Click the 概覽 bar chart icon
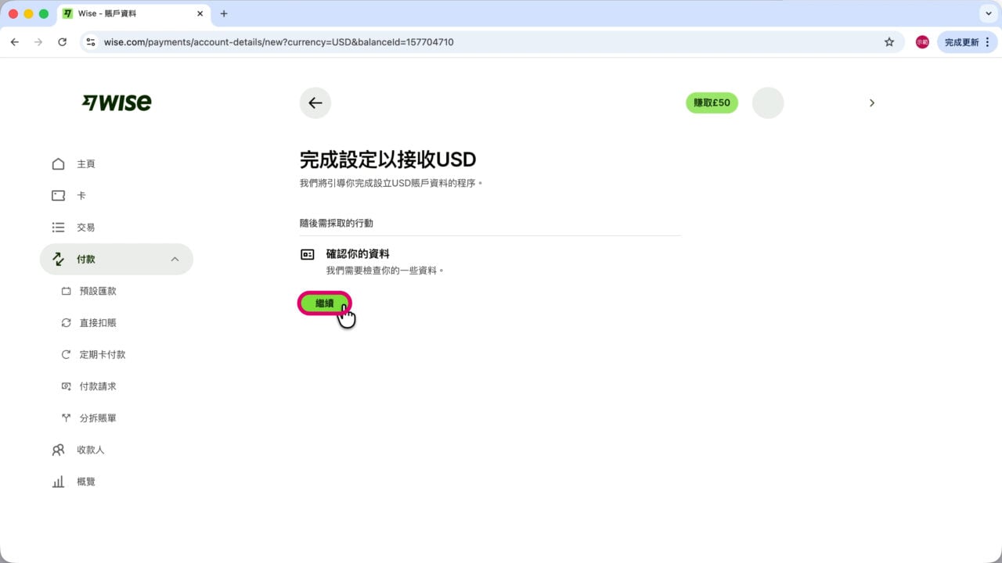The width and height of the screenshot is (1002, 563). pos(58,482)
